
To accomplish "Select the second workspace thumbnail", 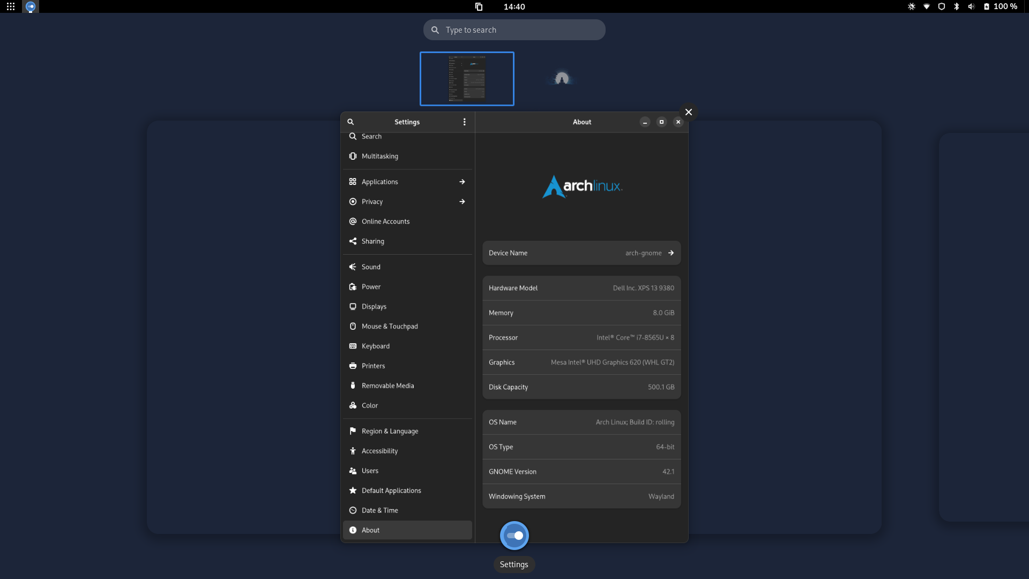I will pyautogui.click(x=561, y=79).
